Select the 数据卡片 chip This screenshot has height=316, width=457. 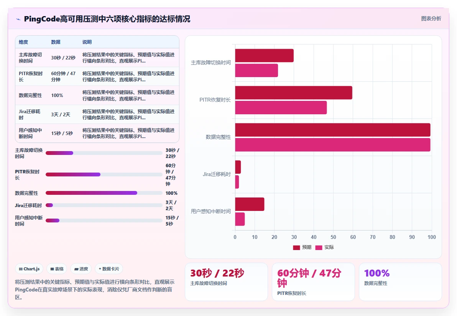[x=109, y=269]
